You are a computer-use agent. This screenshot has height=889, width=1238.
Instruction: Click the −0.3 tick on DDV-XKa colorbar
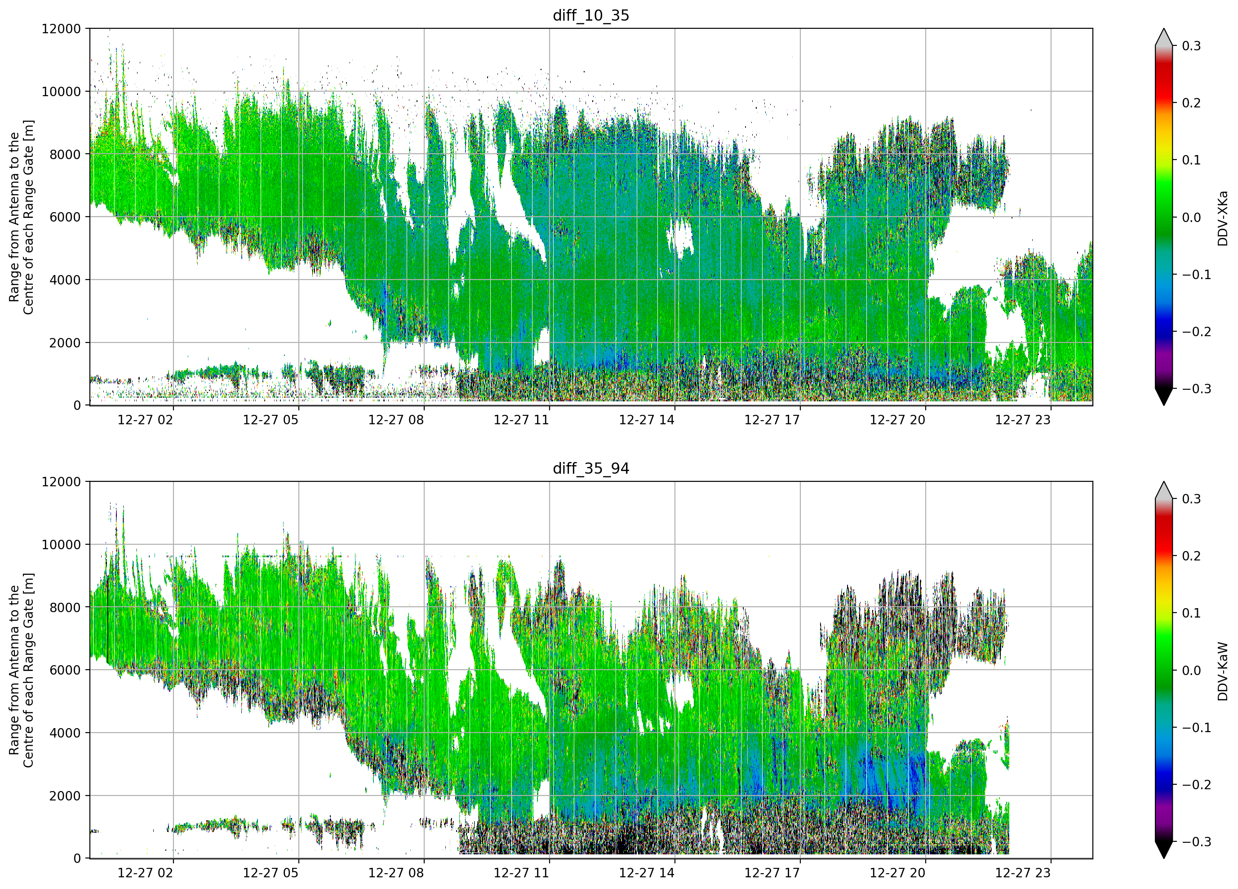1197,389
